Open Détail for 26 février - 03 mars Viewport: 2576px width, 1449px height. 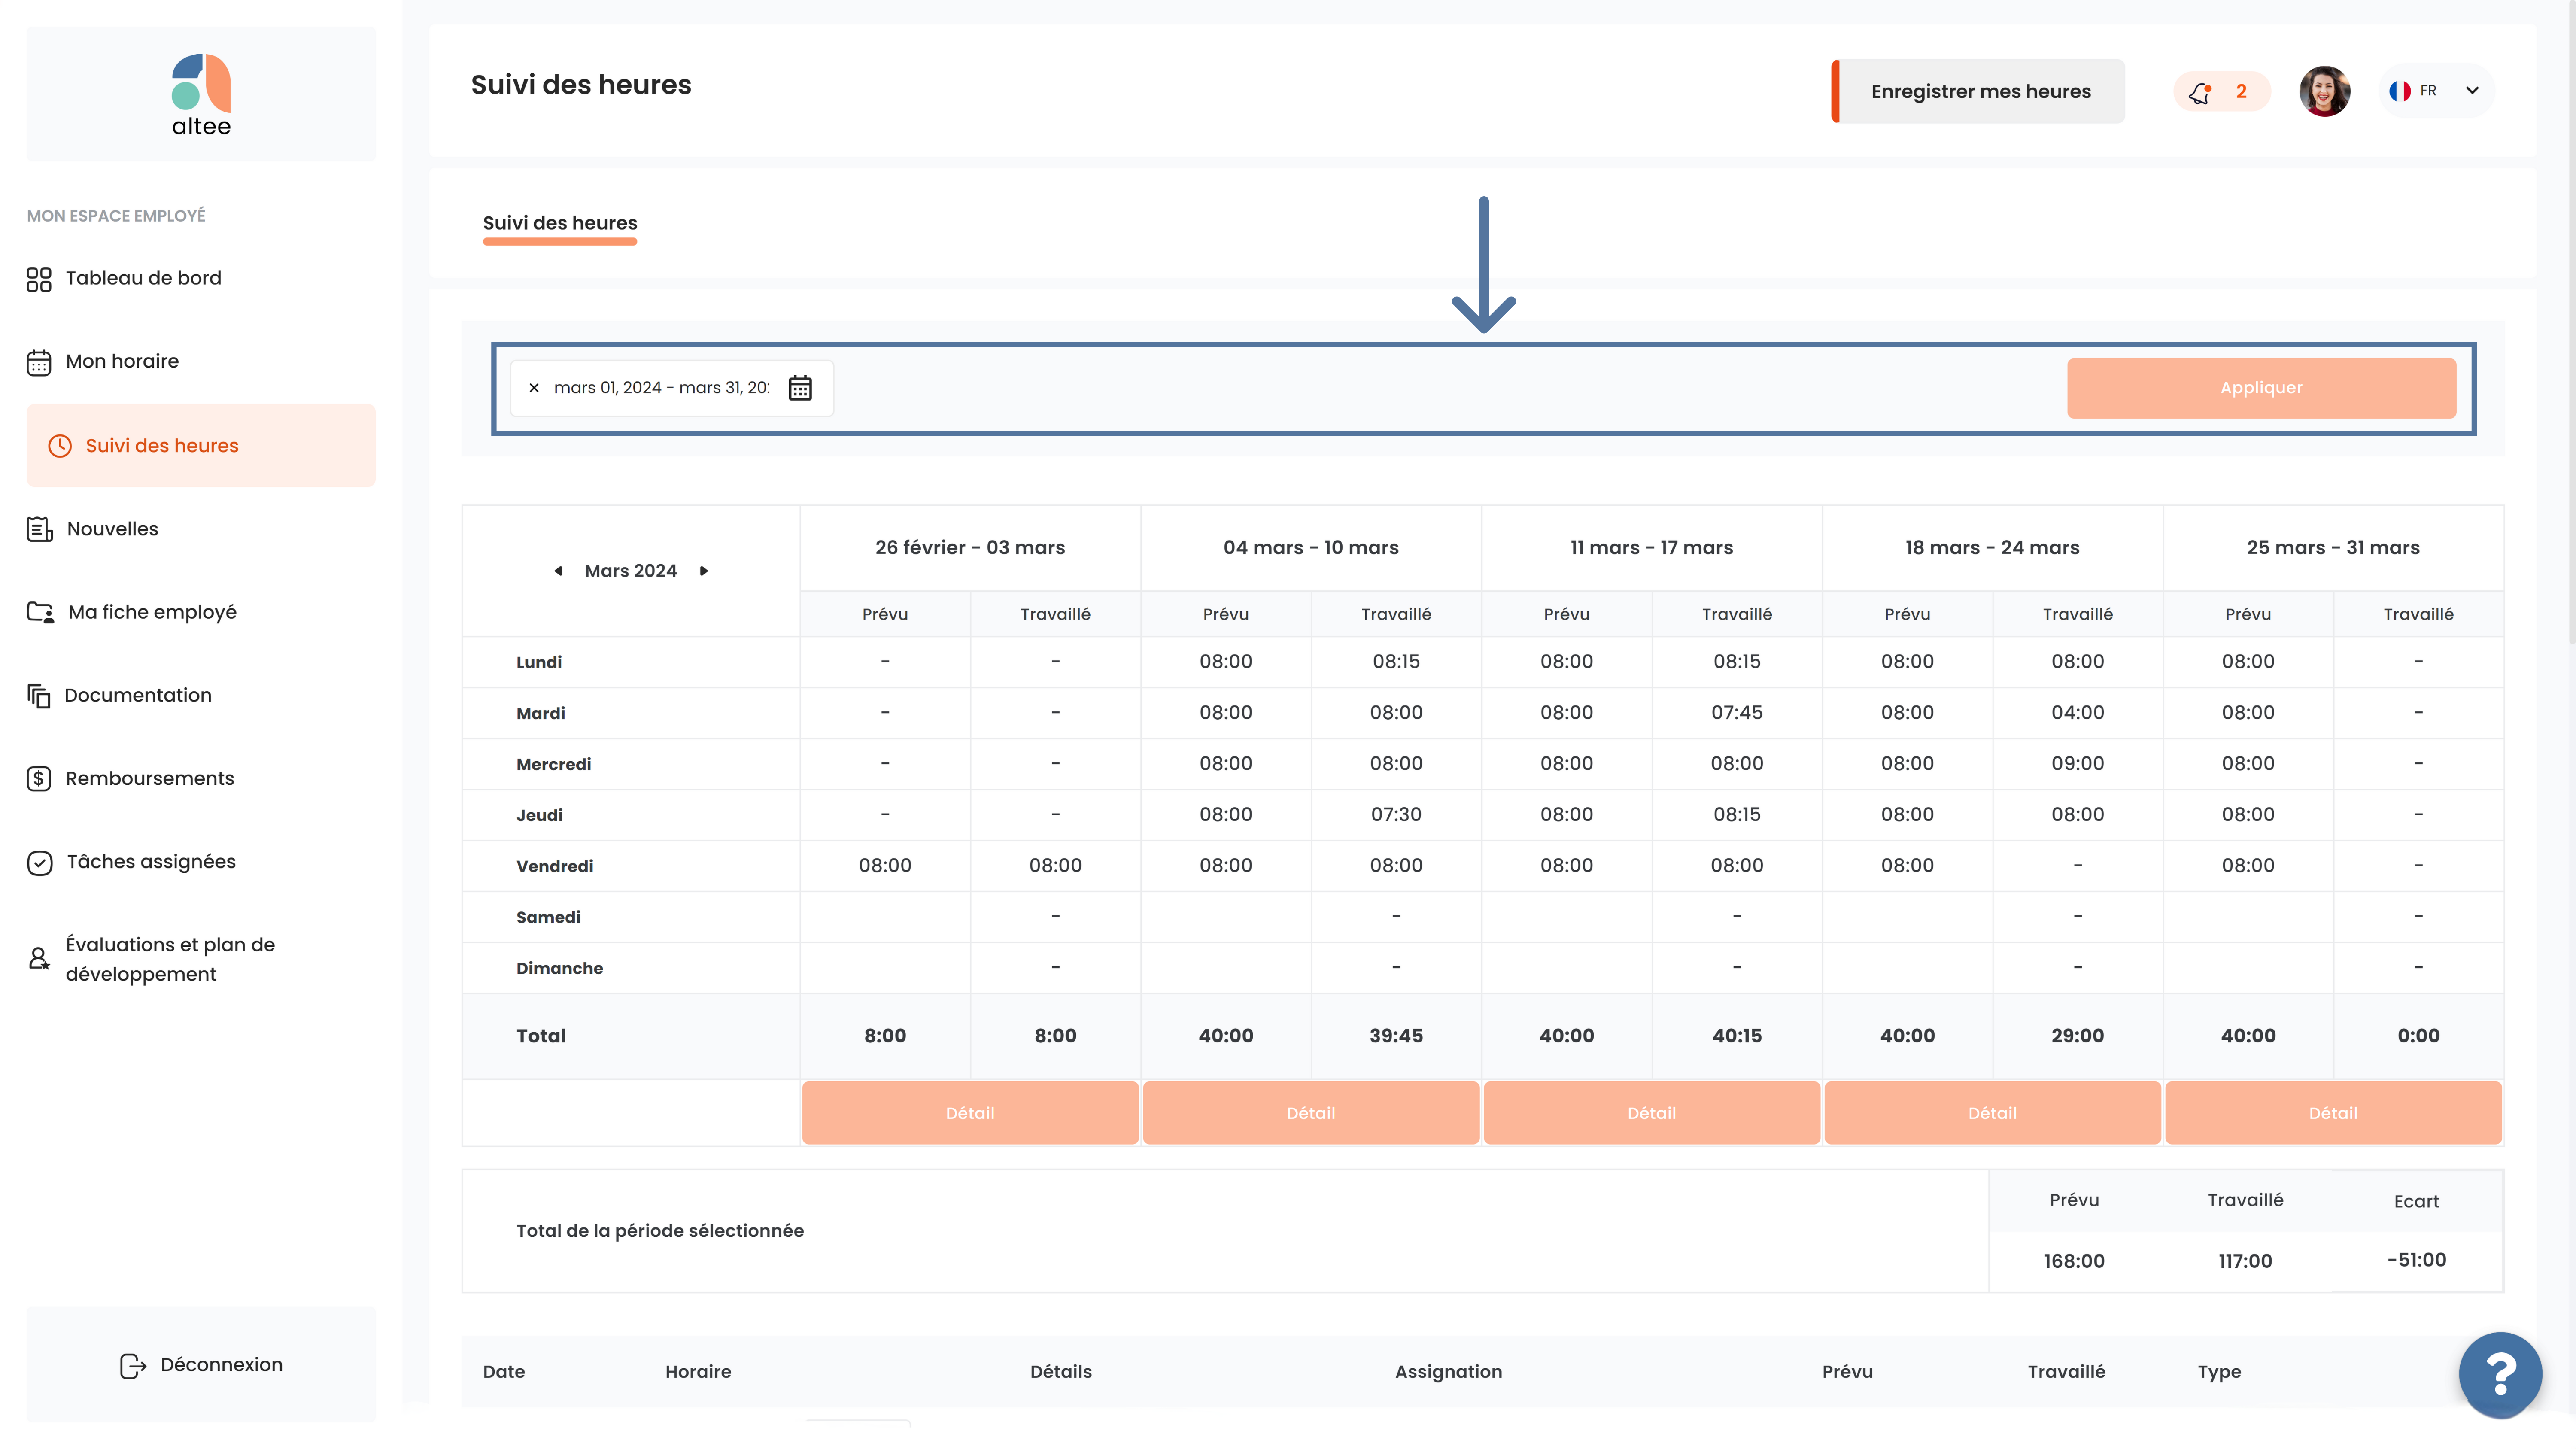[970, 1113]
